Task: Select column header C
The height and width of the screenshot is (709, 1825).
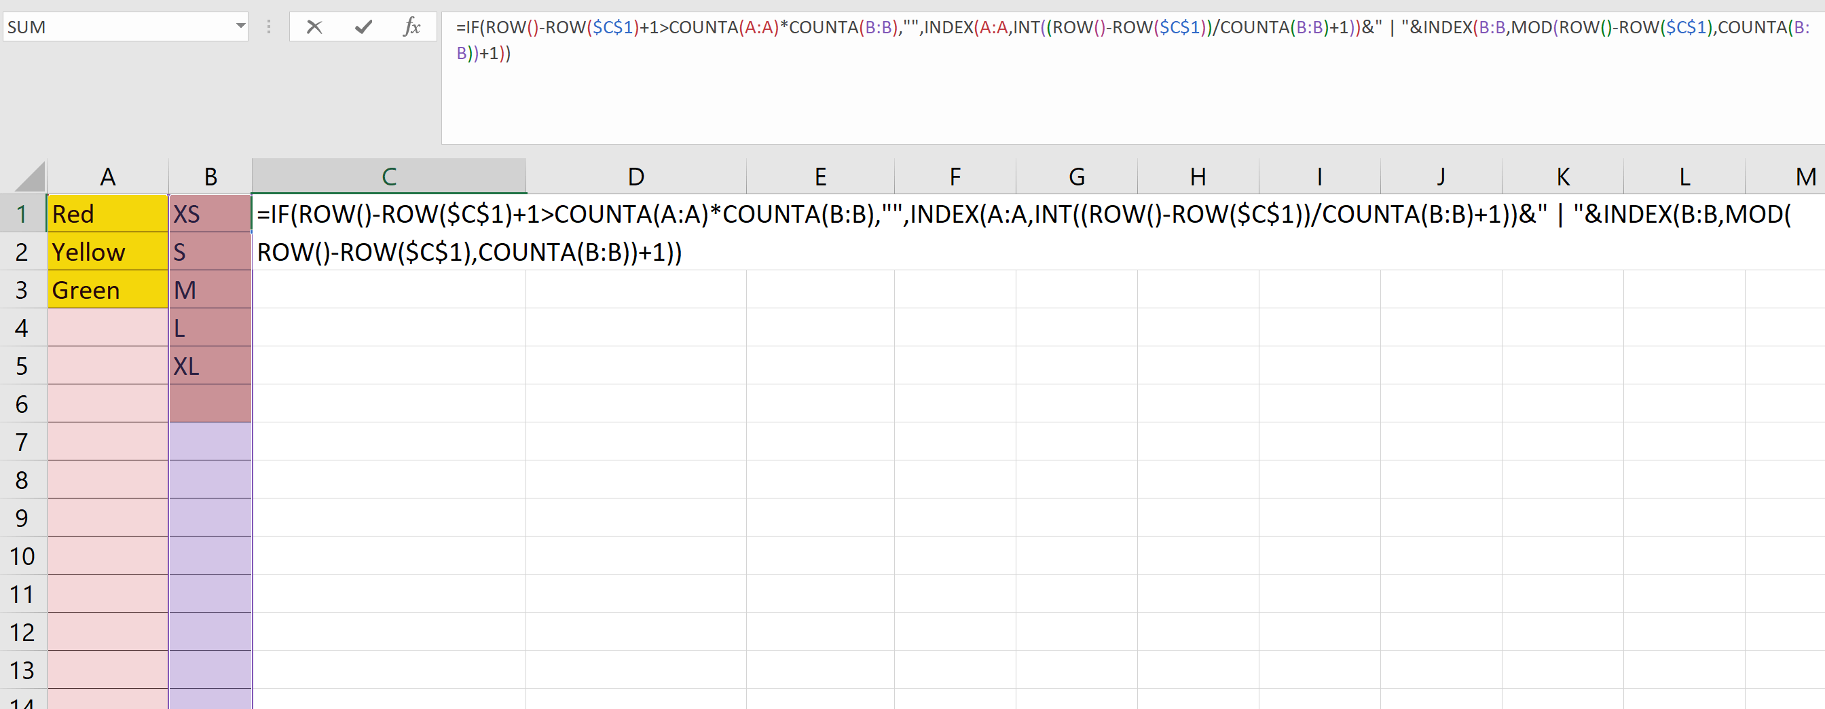Action: click(x=388, y=175)
